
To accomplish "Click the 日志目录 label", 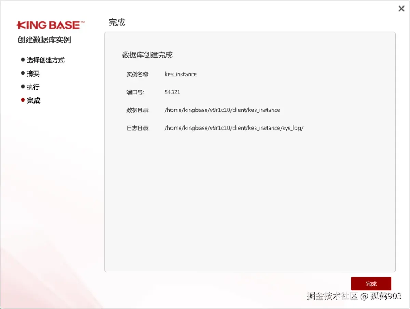I will coord(138,128).
